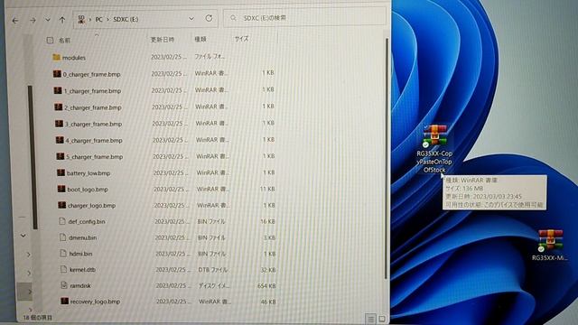The width and height of the screenshot is (578, 325).
Task: Click the SD card icon in address bar
Action: (81, 19)
